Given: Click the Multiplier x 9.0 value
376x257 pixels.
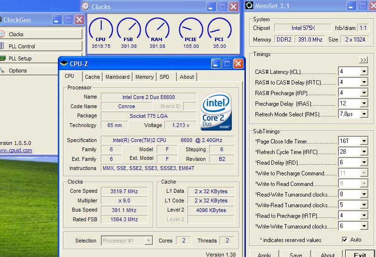Looking at the screenshot, I should [x=124, y=200].
